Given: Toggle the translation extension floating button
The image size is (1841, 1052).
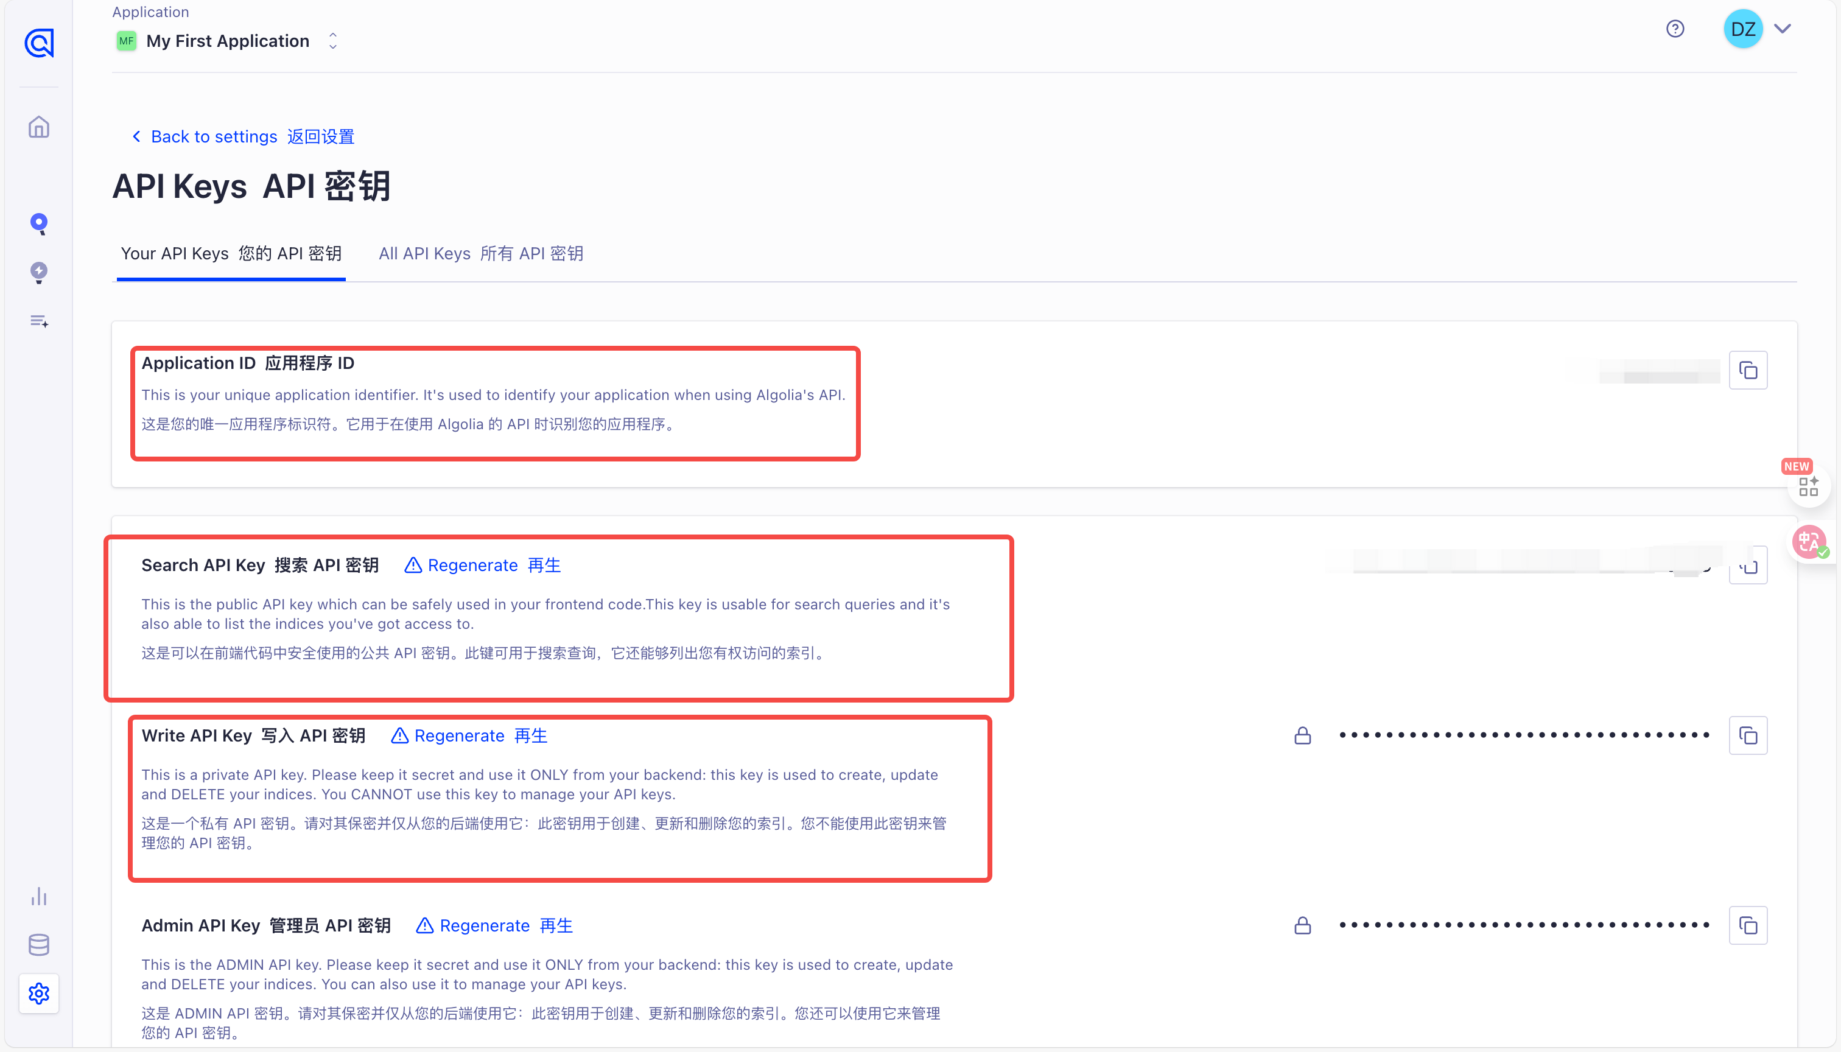Looking at the screenshot, I should coord(1809,541).
